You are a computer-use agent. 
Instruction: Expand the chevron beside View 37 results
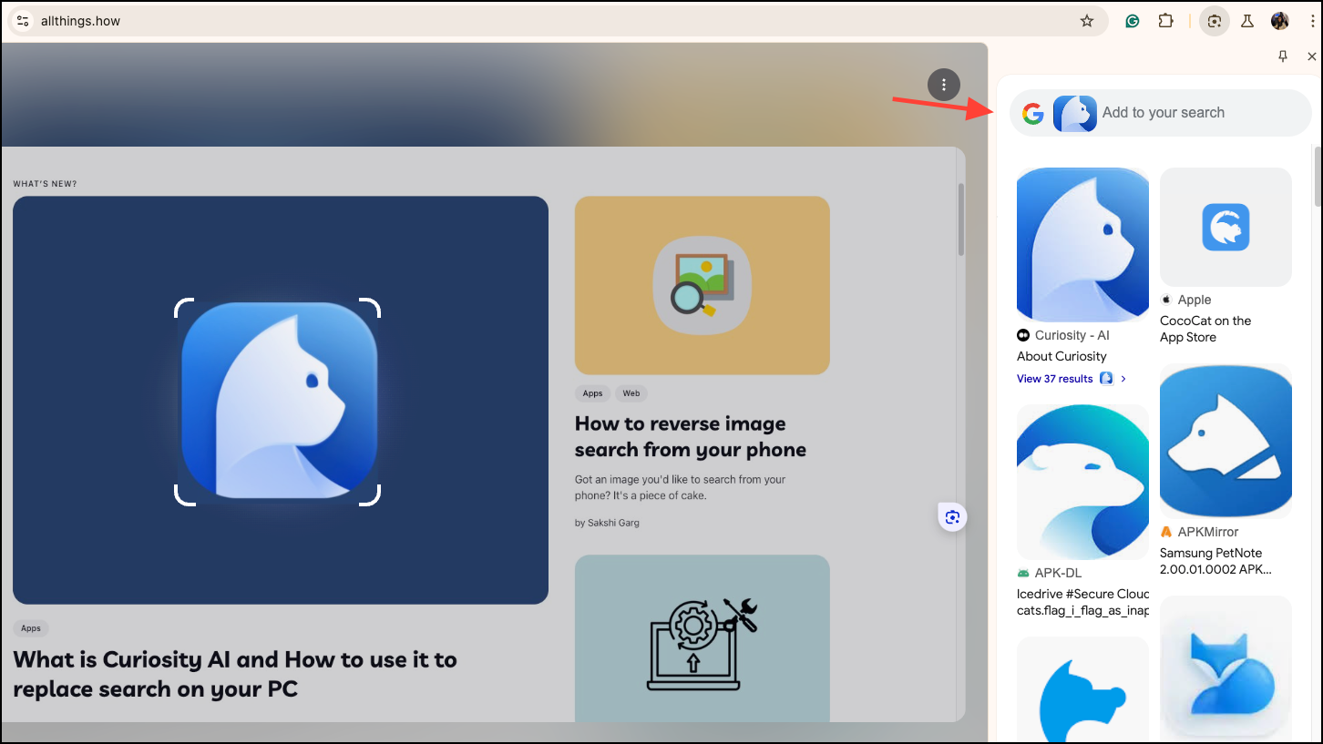point(1123,379)
